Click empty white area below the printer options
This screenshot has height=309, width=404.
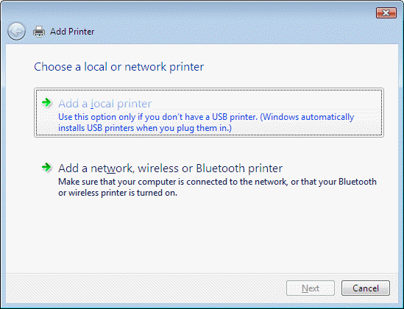coord(202,237)
